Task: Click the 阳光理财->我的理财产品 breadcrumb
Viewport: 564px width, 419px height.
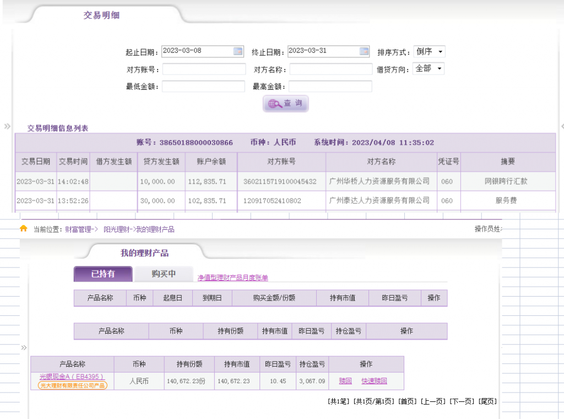Action: point(139,229)
